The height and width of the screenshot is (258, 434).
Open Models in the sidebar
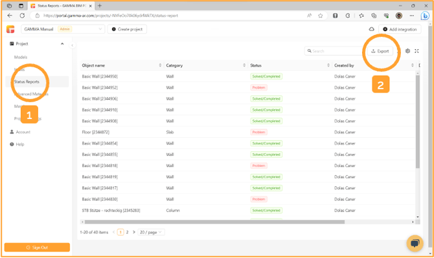point(21,57)
